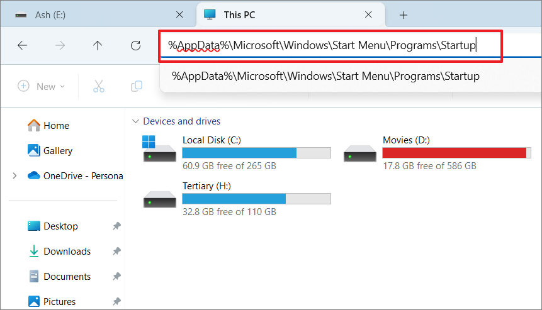Click the Copy icon in toolbar
Screen dimensions: 542x310
pyautogui.click(x=137, y=86)
